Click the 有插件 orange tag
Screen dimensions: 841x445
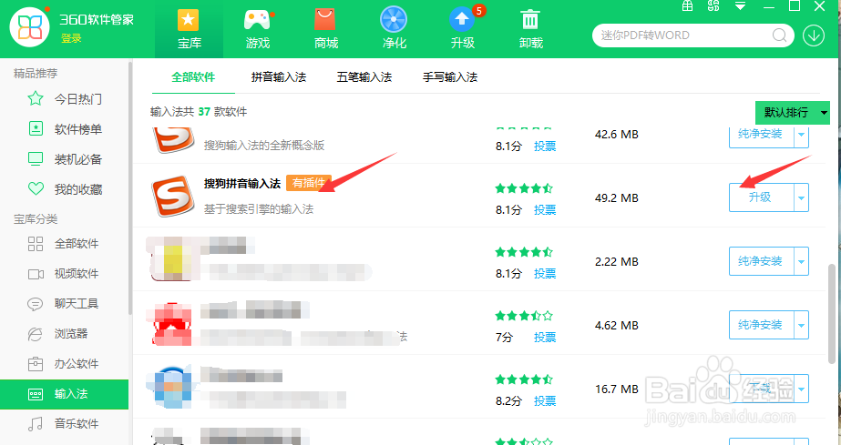click(x=309, y=183)
